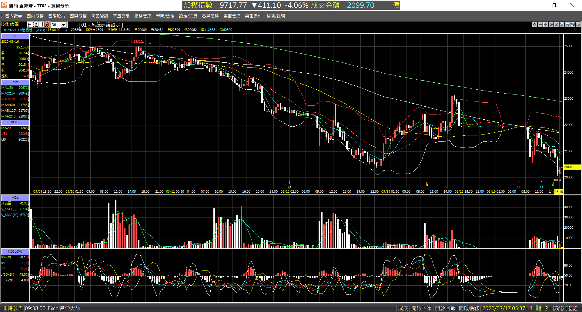Click the 即時公告 label in status bar

click(x=13, y=308)
